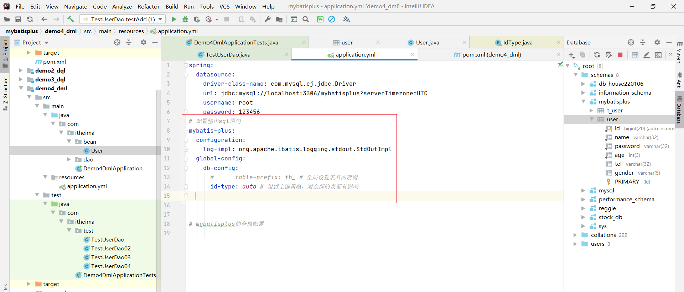Open the query console in the Database toolbar
Screen dimensions: 684x292
pos(658,55)
